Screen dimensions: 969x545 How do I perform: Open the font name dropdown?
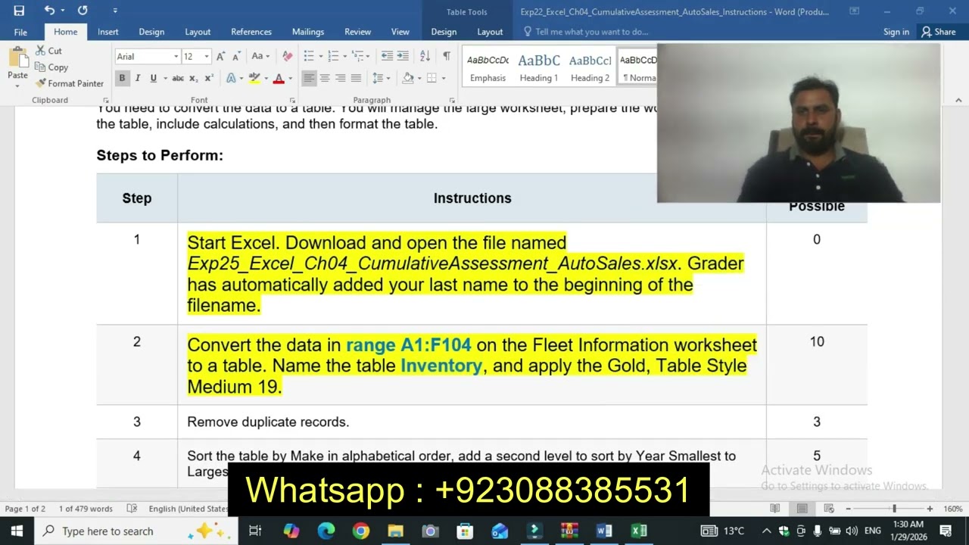(176, 57)
